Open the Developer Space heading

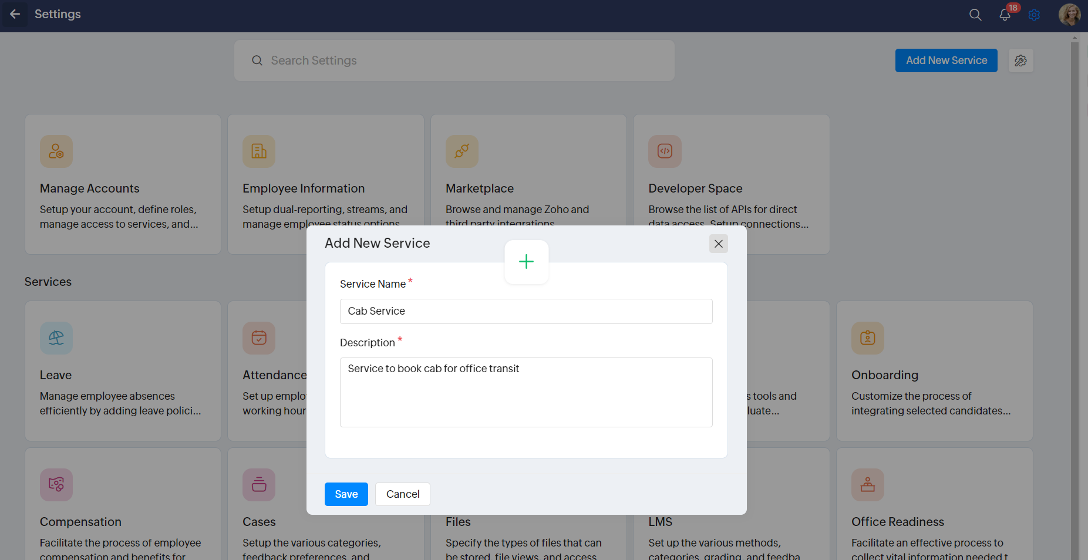(x=696, y=188)
